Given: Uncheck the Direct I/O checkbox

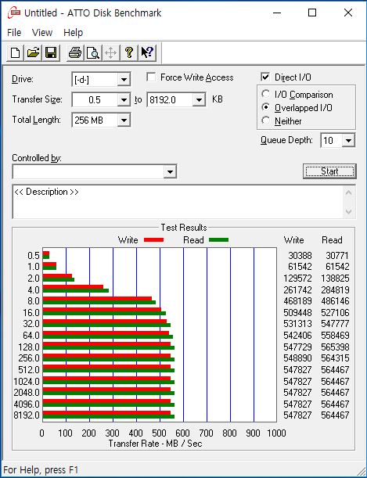Looking at the screenshot, I should pyautogui.click(x=265, y=77).
